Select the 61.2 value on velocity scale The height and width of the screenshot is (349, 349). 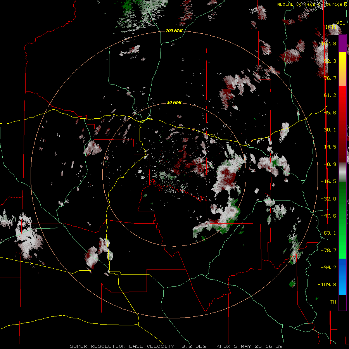[x=330, y=95]
